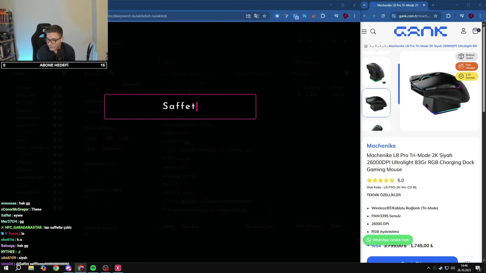Show hidden system tray icons
486x273 pixels.
click(428, 268)
